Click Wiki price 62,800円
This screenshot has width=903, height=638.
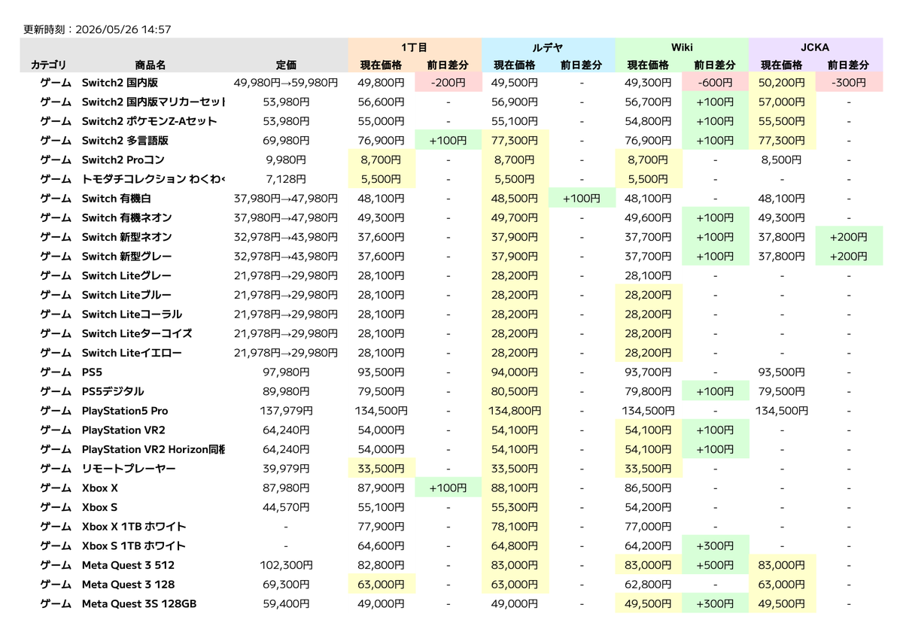click(x=648, y=584)
